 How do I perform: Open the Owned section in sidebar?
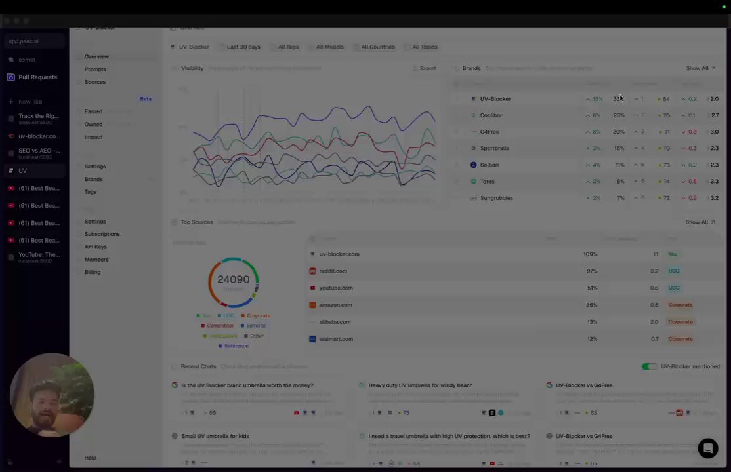pos(93,124)
